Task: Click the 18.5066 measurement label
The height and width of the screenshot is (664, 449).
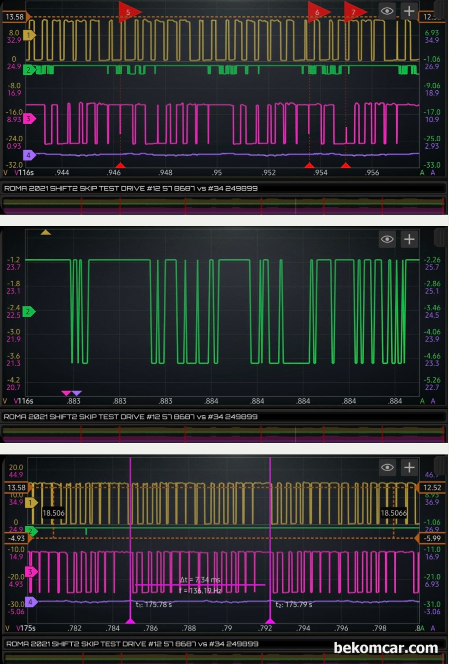Action: pyautogui.click(x=394, y=513)
